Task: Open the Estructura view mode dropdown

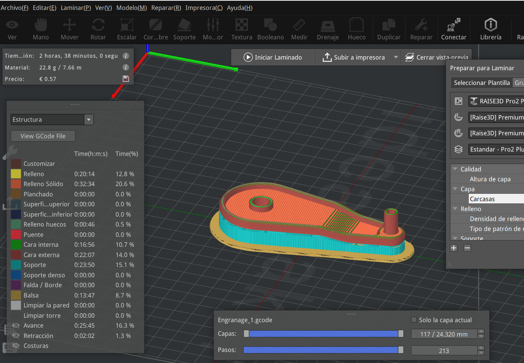Action: [52, 120]
